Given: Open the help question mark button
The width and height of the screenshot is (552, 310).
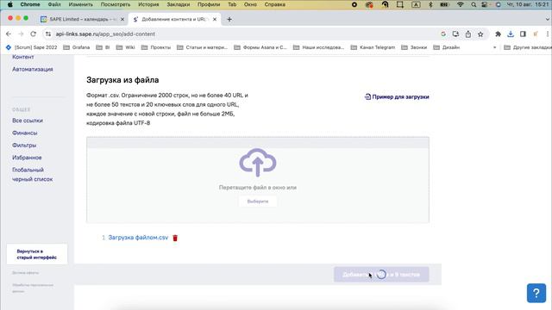Looking at the screenshot, I should point(536,293).
